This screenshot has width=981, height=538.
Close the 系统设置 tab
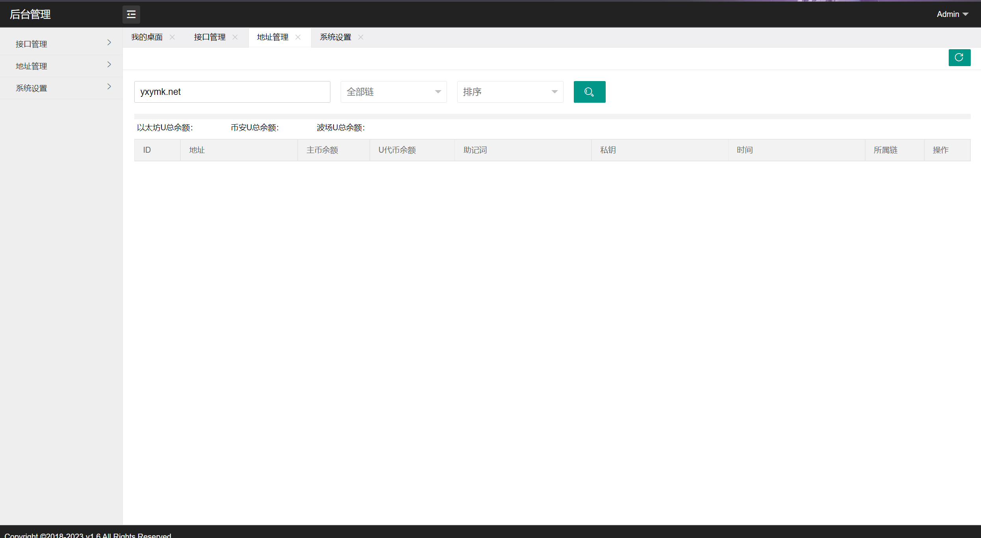[360, 37]
